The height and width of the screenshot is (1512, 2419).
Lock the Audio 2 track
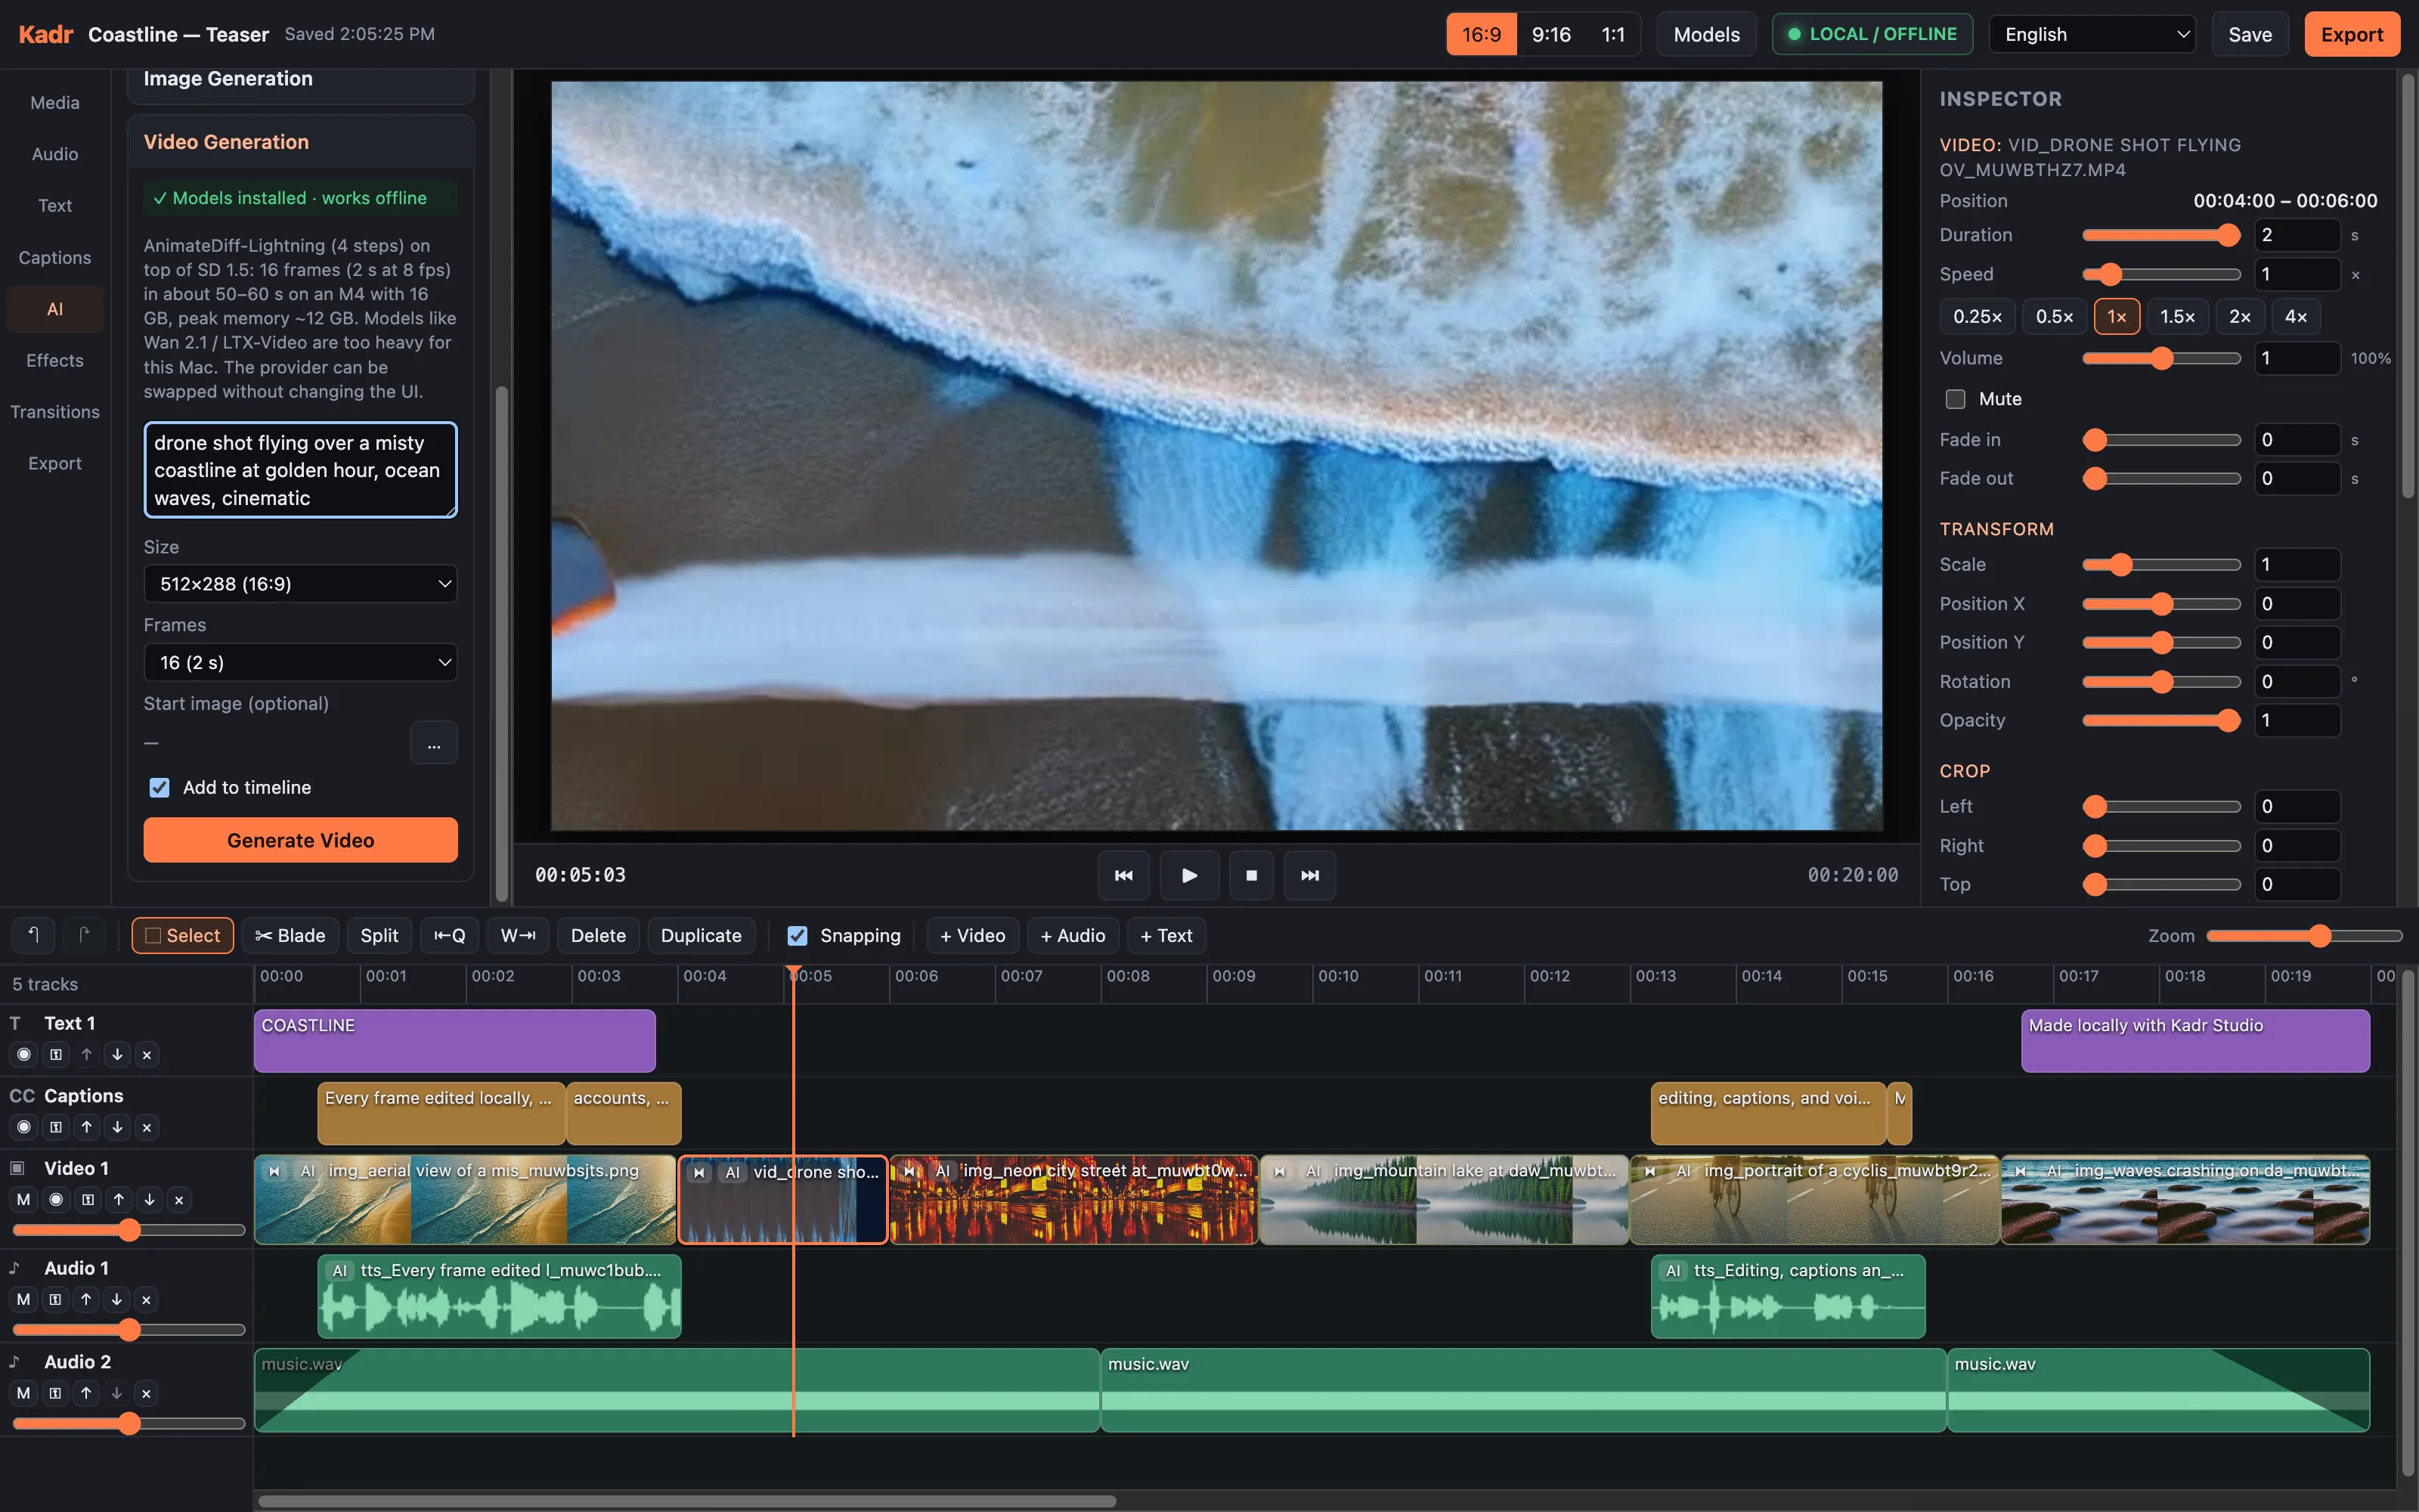(x=55, y=1393)
